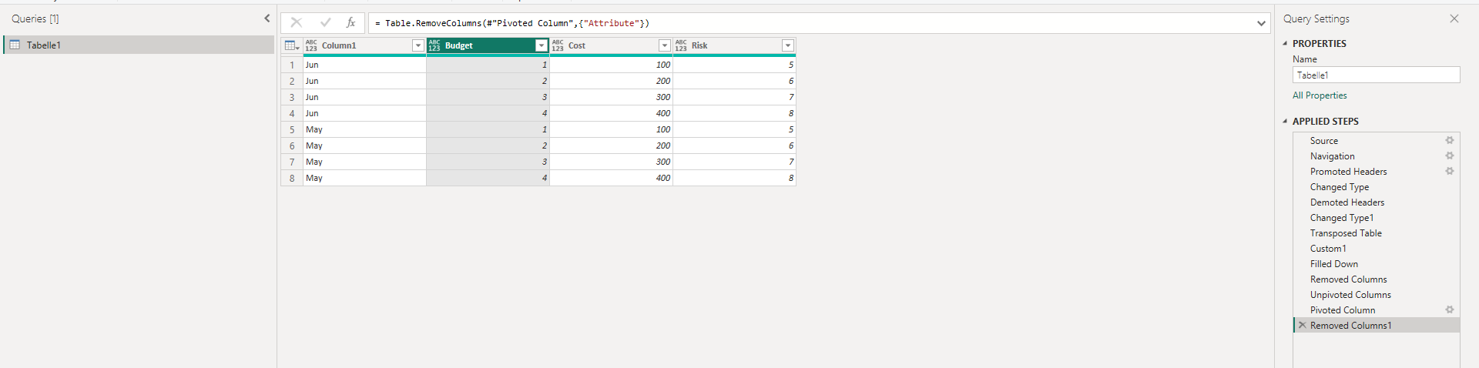This screenshot has height=368, width=1479.
Task: Change data type icon of Risk column
Action: (x=681, y=45)
